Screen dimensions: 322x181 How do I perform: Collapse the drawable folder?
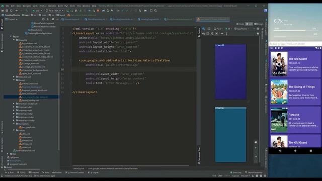(14, 40)
